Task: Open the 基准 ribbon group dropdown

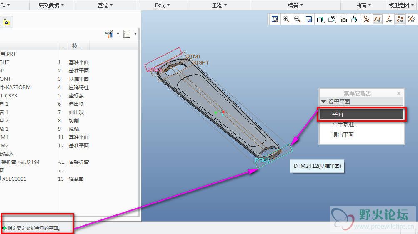Action: click(105, 5)
